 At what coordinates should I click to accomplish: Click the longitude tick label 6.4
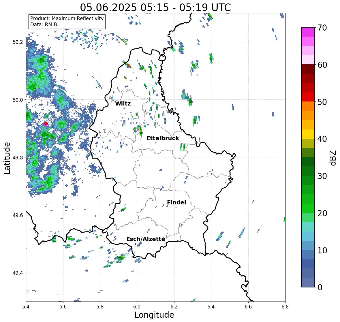211,306
